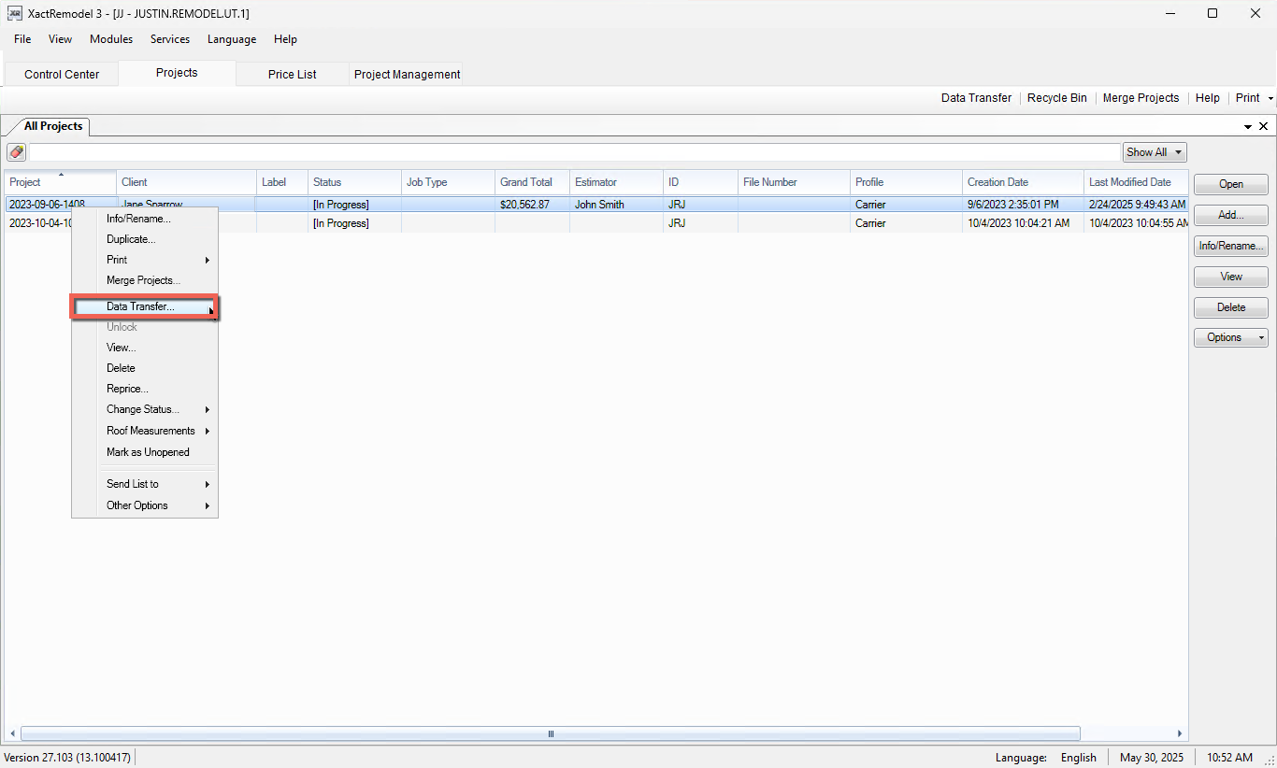Viewport: 1277px width, 768px height.
Task: Select Merge Projects in context menu
Action: (x=145, y=280)
